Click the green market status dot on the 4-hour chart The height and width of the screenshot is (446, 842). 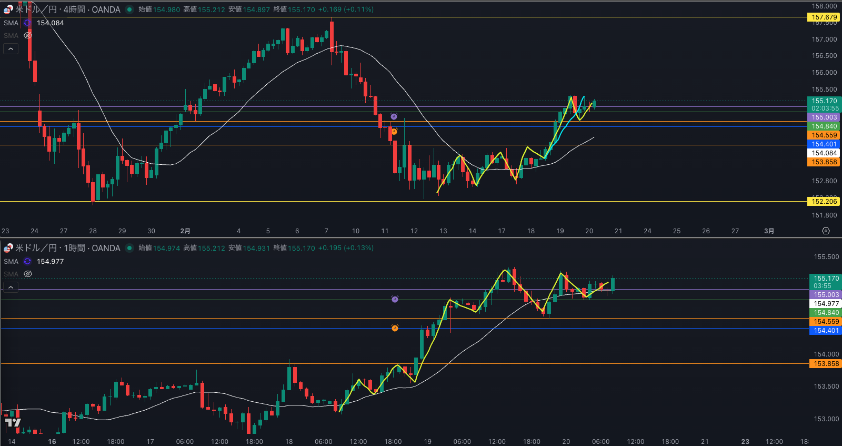129,9
